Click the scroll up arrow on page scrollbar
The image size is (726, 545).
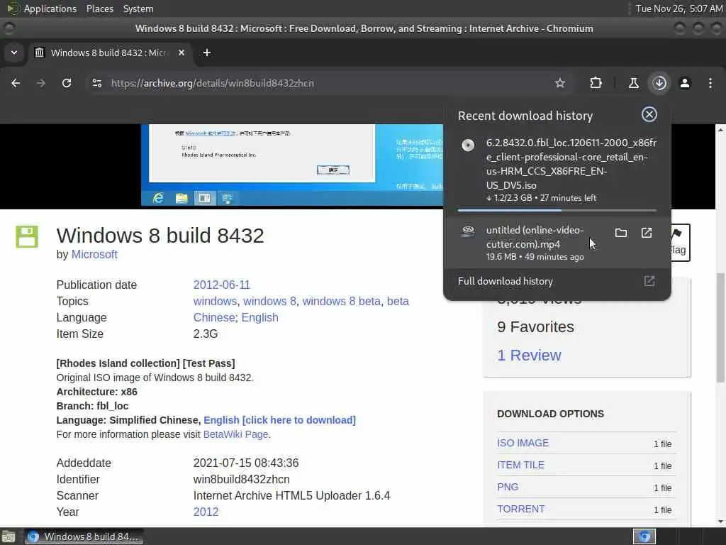720,130
